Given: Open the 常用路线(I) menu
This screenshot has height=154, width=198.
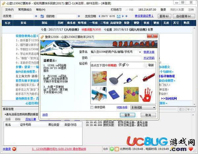Looking at the screenshot, I should coord(25,10).
